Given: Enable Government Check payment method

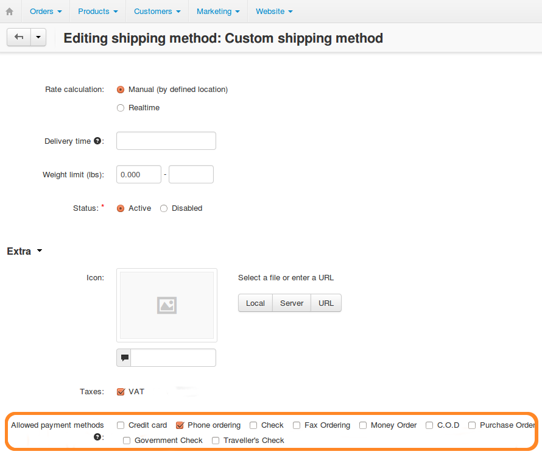Looking at the screenshot, I should pos(127,441).
